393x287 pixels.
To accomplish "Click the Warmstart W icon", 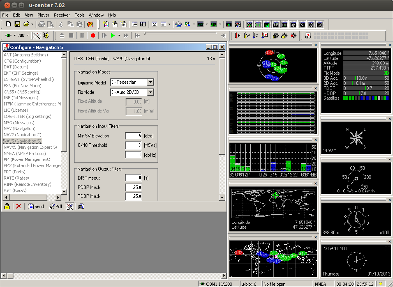I will click(247, 36).
